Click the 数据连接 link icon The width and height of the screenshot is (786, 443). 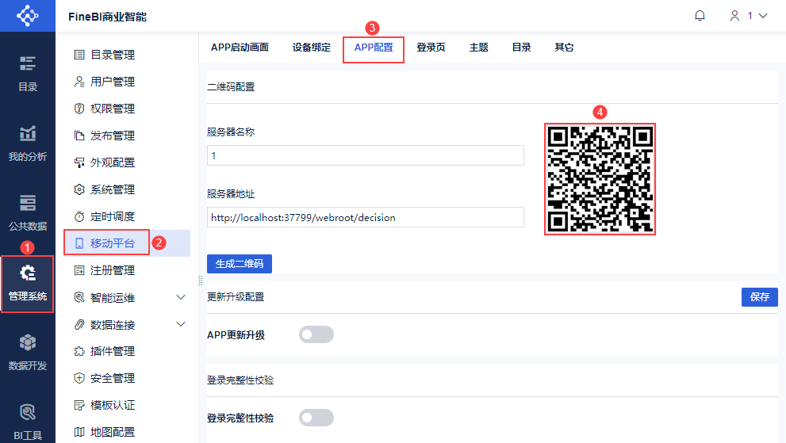(79, 325)
